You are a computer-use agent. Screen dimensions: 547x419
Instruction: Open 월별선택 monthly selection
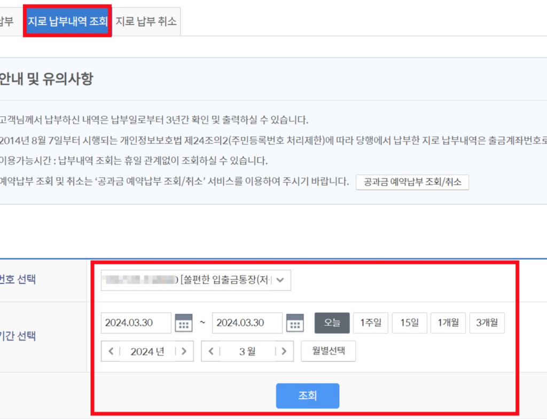pos(328,351)
